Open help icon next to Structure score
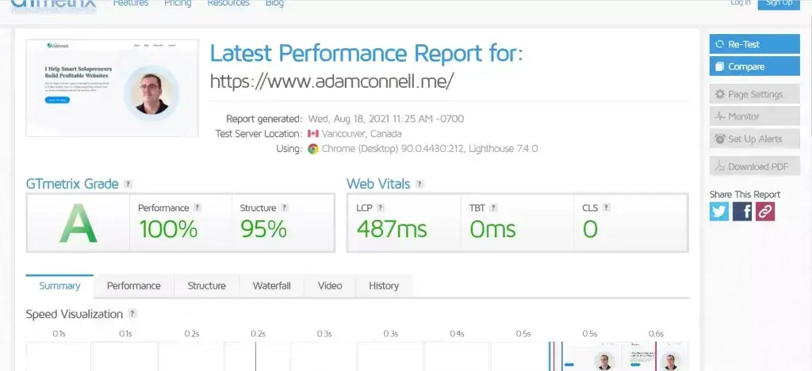The width and height of the screenshot is (812, 371). [x=285, y=207]
